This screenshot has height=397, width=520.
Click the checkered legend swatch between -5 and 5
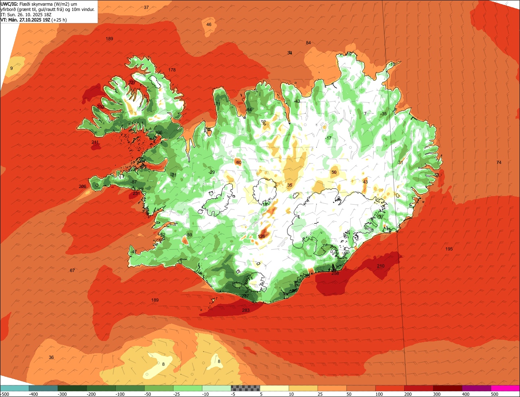tap(245, 388)
